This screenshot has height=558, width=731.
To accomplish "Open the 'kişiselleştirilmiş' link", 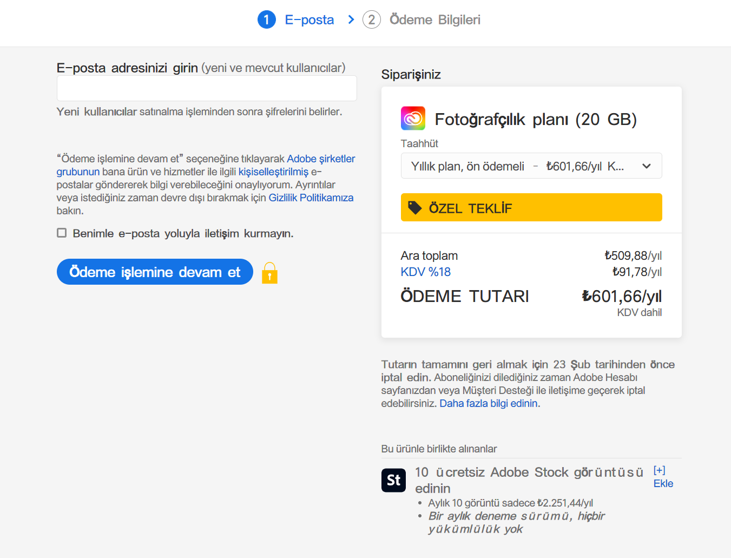I will point(273,172).
